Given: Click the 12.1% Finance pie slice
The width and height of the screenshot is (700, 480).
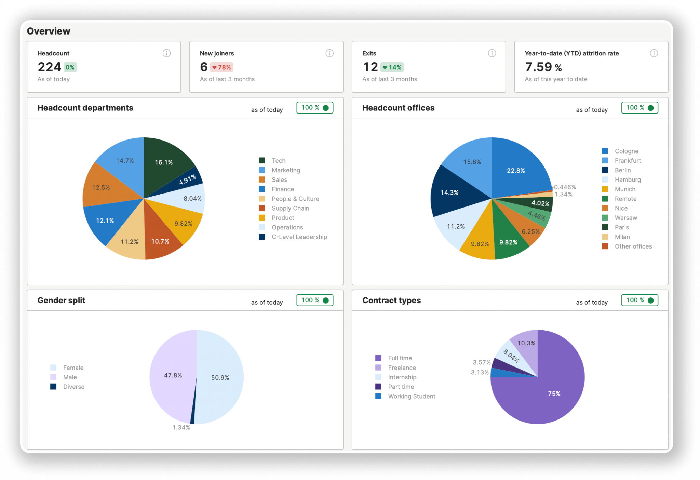Looking at the screenshot, I should point(105,221).
